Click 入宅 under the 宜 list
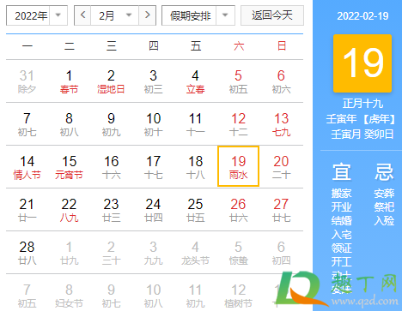The width and height of the screenshot is (402, 311). (x=341, y=235)
